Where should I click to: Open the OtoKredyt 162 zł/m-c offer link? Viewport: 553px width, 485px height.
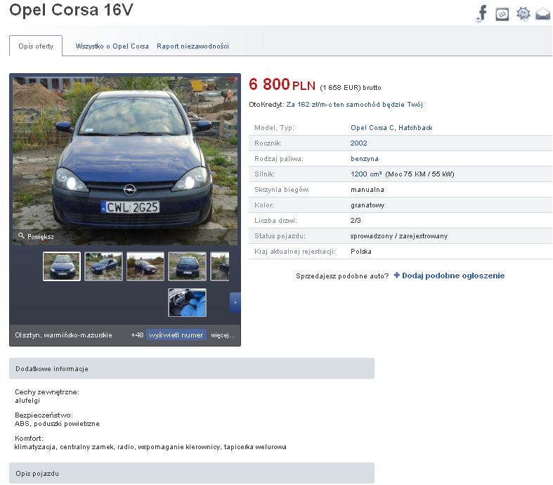coord(354,105)
